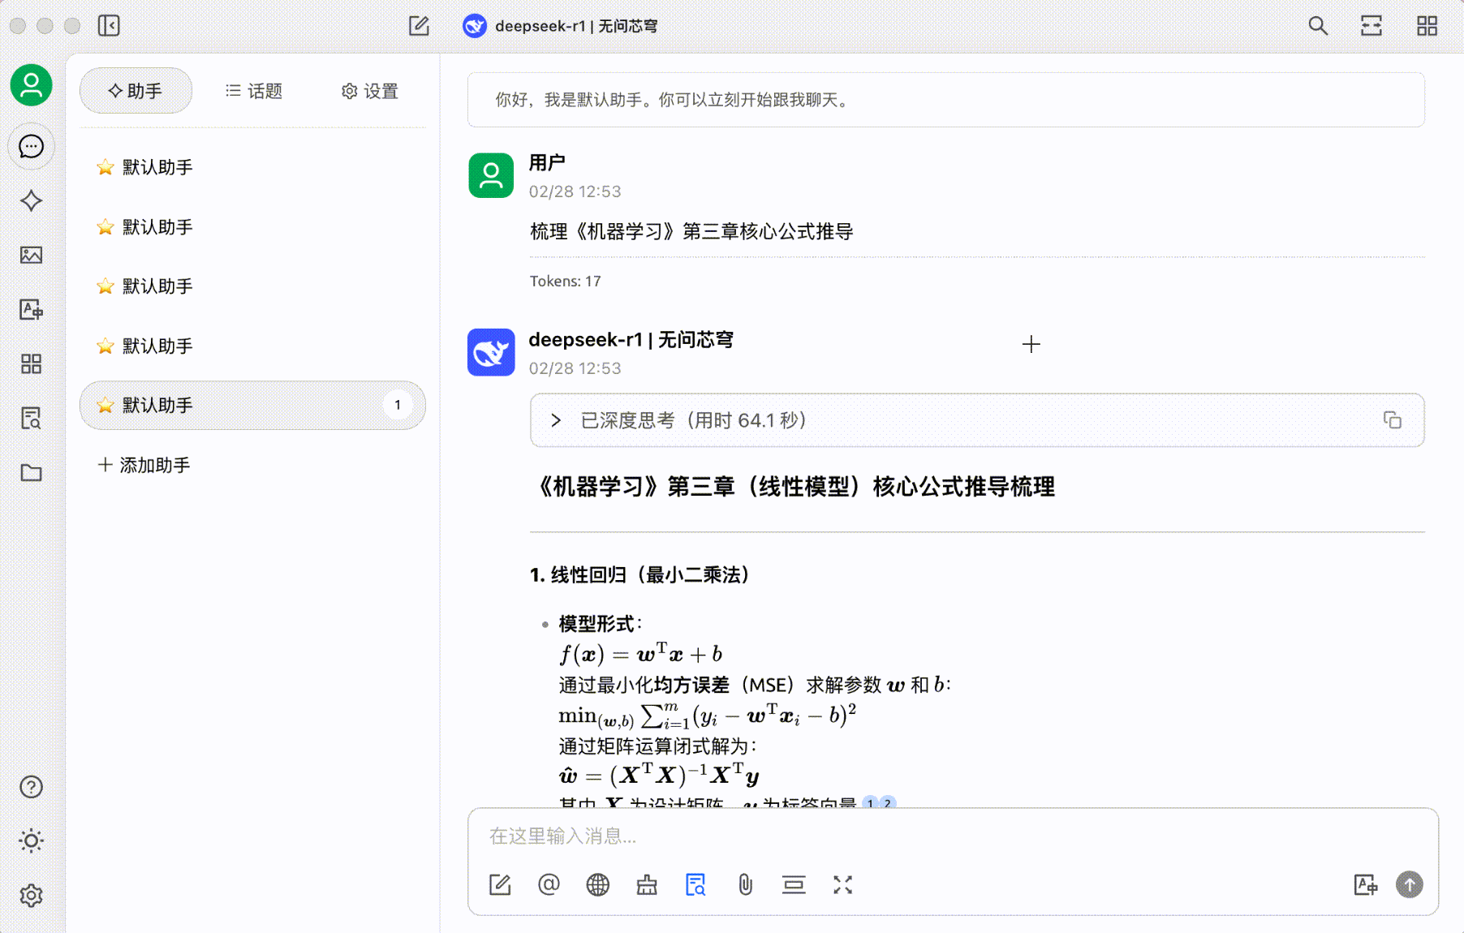Switch to the 话题 tab
Screen dimensions: 1464x933
(254, 91)
